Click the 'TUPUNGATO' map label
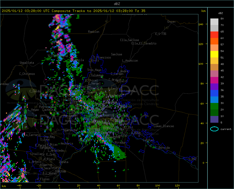The image size is (234, 189). (x=47, y=148)
